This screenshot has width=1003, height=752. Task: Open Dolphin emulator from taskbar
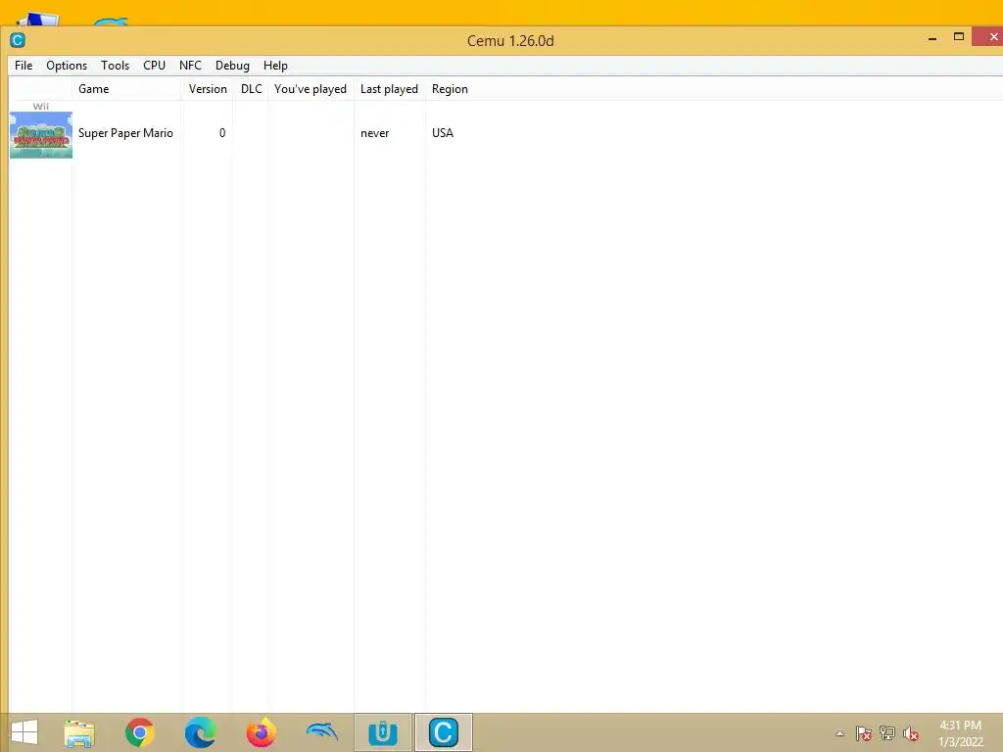click(321, 730)
